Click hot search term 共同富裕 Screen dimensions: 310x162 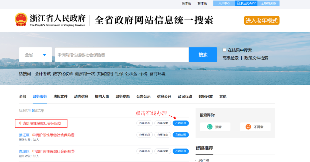(x=105, y=74)
